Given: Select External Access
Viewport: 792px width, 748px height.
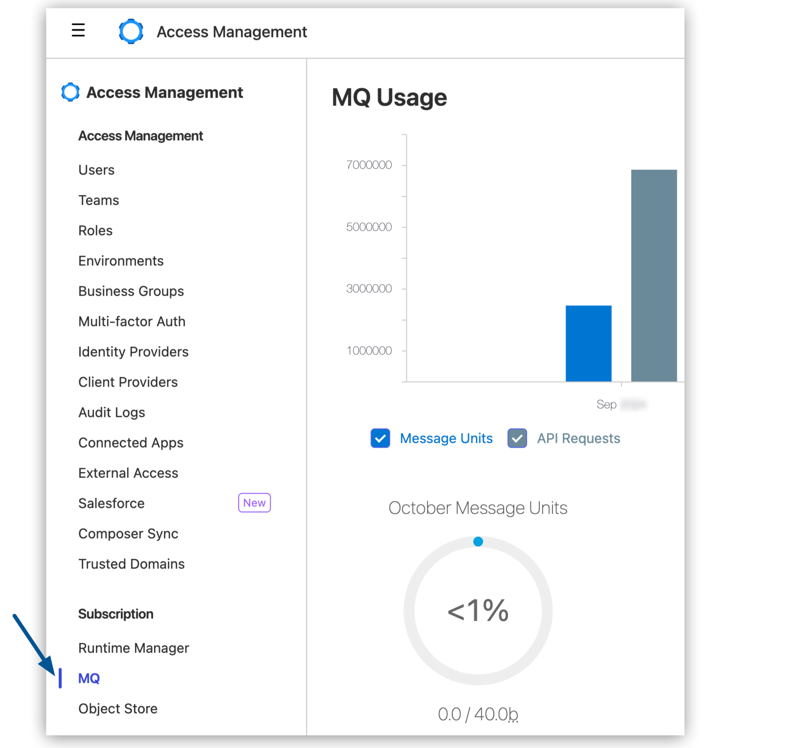Looking at the screenshot, I should (x=128, y=473).
